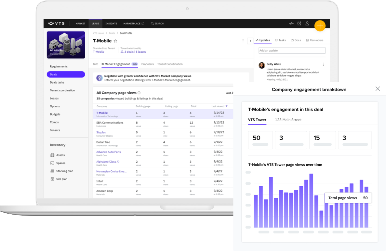Switch to the Proposals tab
This screenshot has height=251, width=386.
coord(147,64)
